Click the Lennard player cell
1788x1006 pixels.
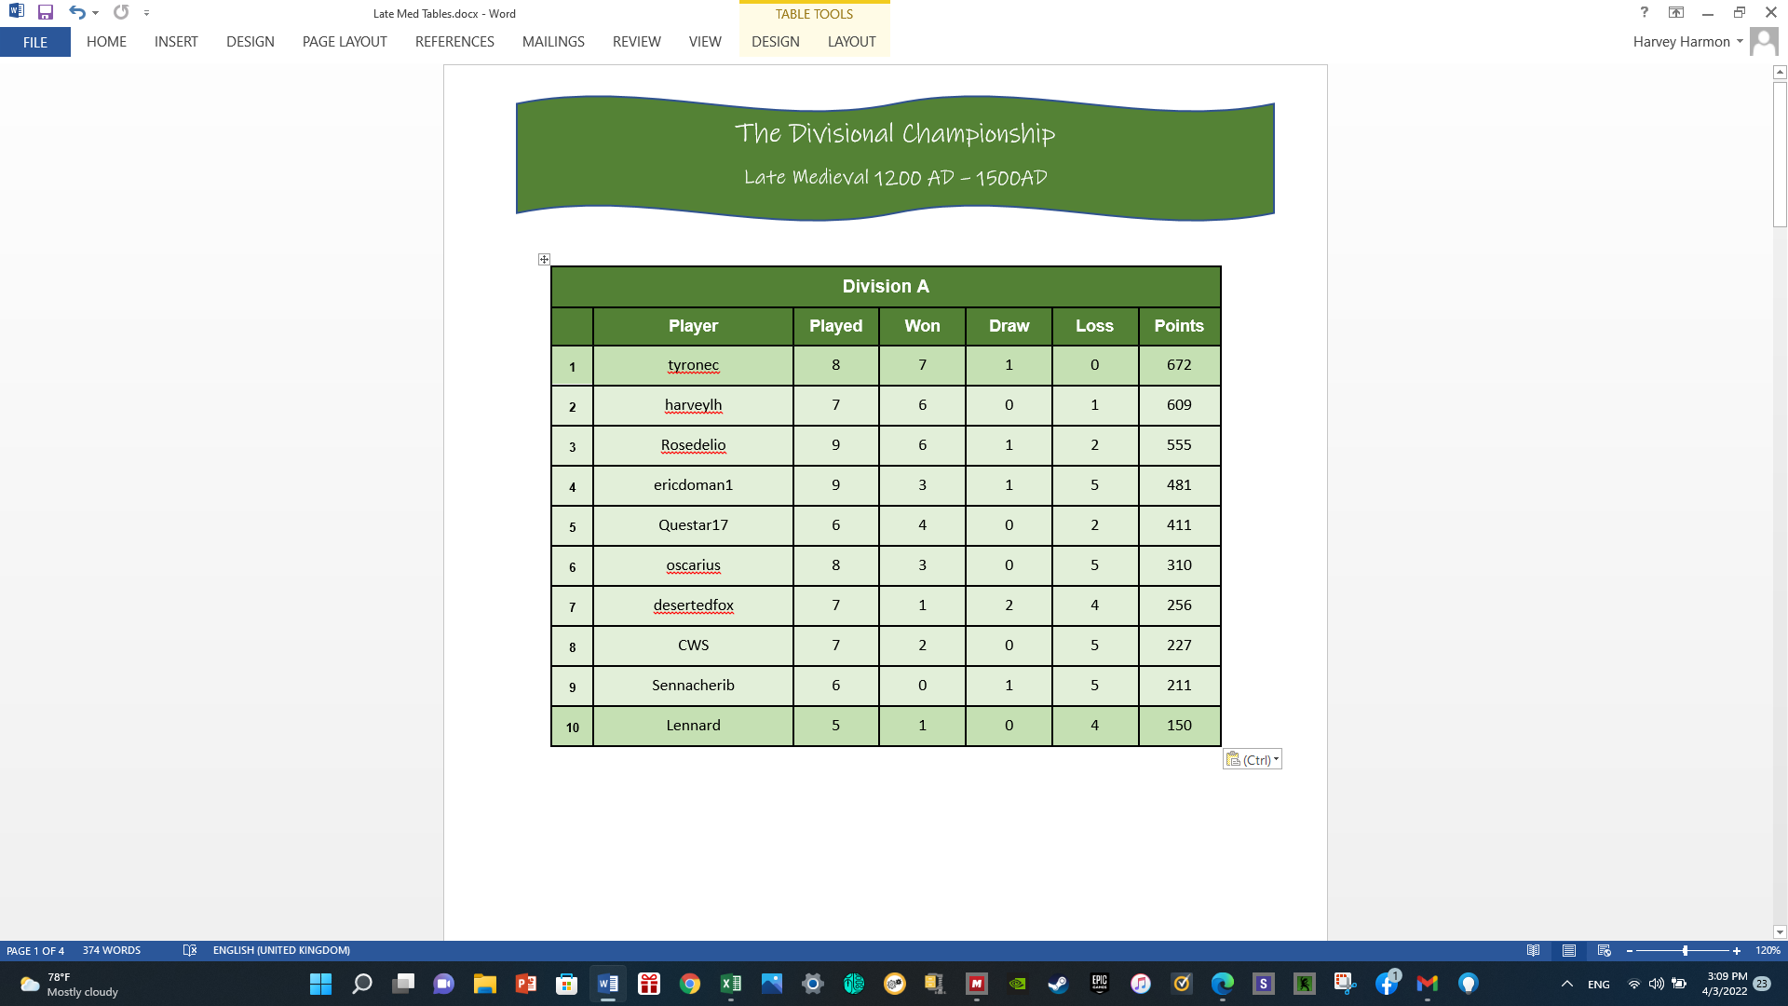pyautogui.click(x=693, y=726)
